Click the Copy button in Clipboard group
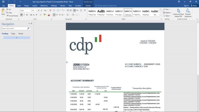The image size is (199, 112). tap(9, 13)
